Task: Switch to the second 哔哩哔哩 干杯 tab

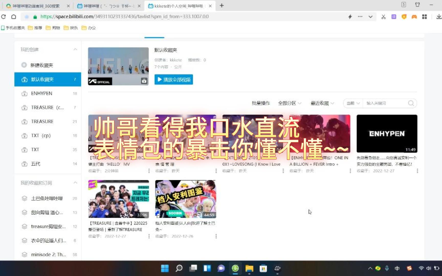Action: click(x=109, y=6)
